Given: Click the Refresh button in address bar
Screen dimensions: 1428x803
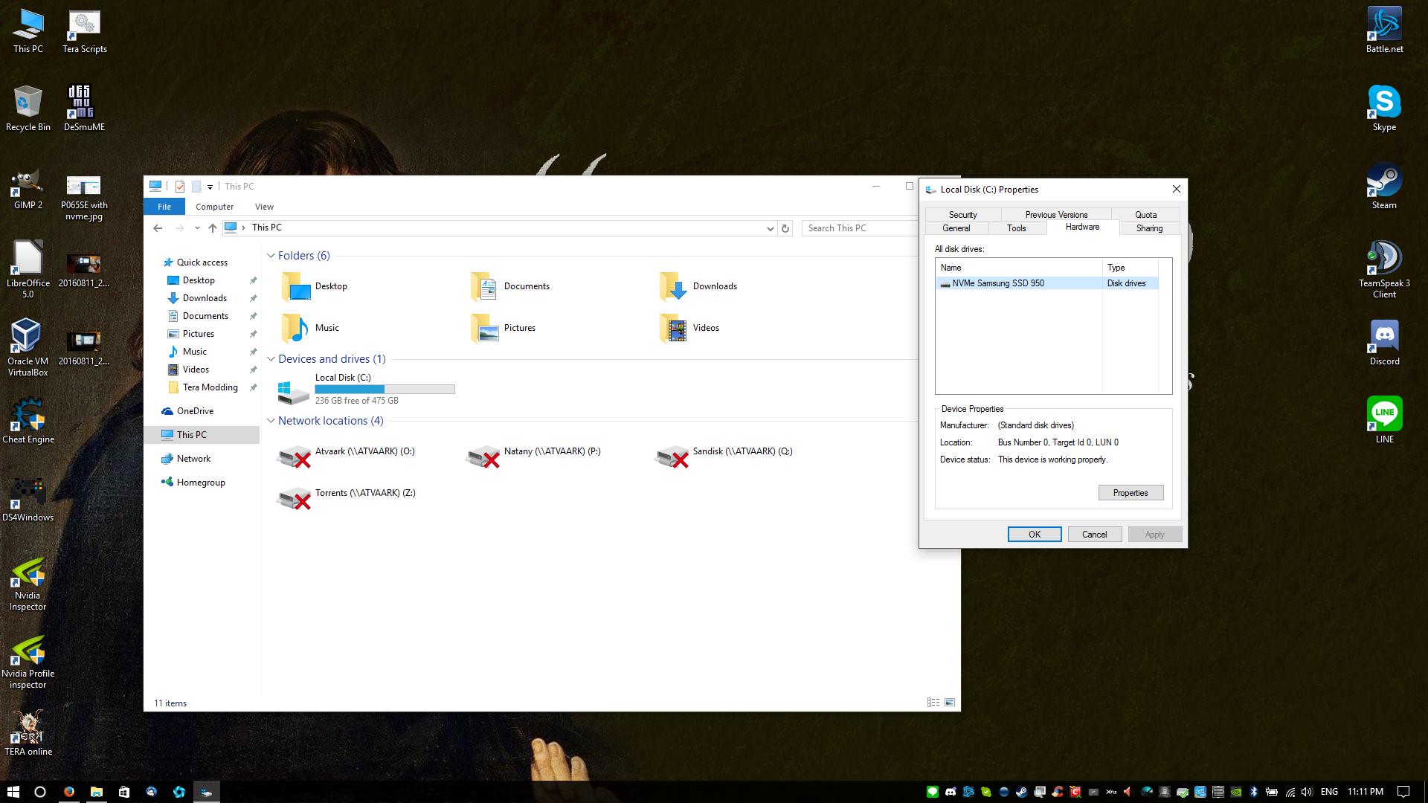Looking at the screenshot, I should pyautogui.click(x=785, y=228).
